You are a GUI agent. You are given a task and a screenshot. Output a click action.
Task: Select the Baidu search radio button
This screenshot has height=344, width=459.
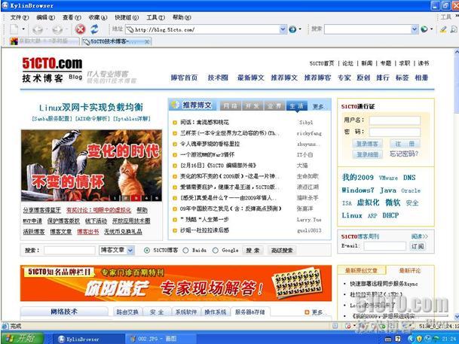click(185, 250)
